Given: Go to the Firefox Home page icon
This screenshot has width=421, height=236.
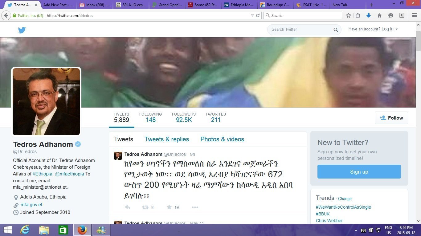Looking at the screenshot, I should coord(380,15).
